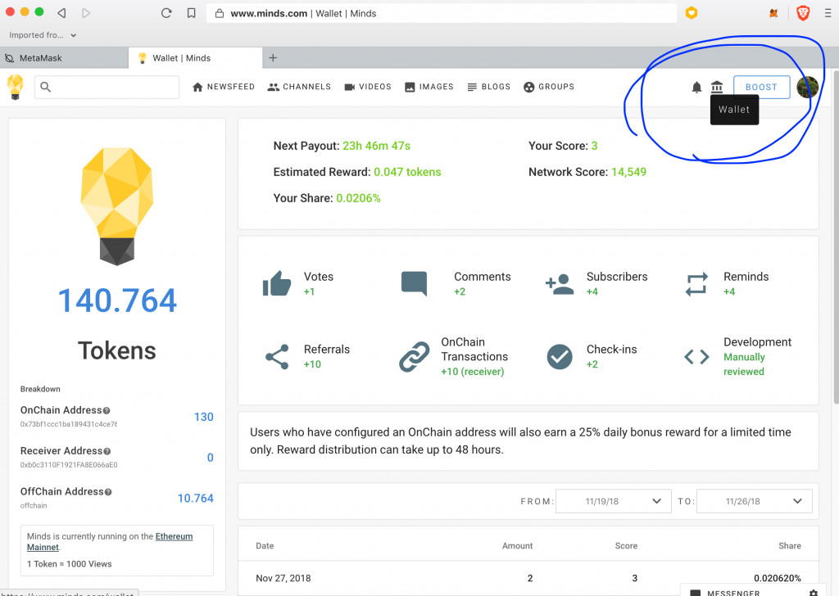Open the FROM date dropdown 11/19/18

point(613,501)
